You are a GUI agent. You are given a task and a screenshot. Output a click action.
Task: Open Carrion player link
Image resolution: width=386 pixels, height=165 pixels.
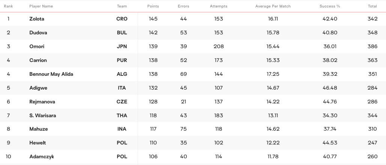pyautogui.click(x=38, y=60)
